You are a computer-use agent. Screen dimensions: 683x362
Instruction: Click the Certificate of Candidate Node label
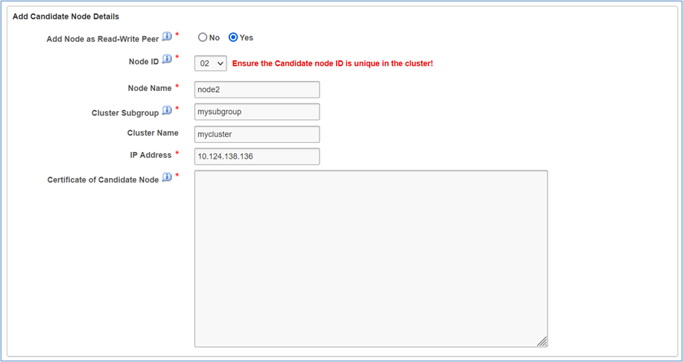pyautogui.click(x=103, y=180)
